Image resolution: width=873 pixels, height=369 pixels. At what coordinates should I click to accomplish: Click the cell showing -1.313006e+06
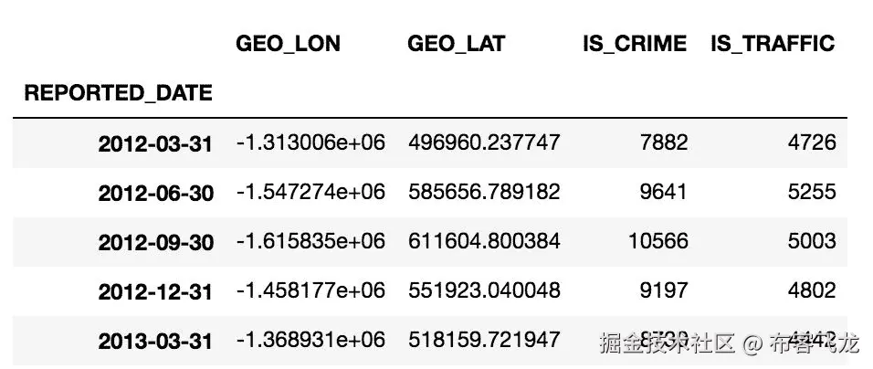coord(310,142)
